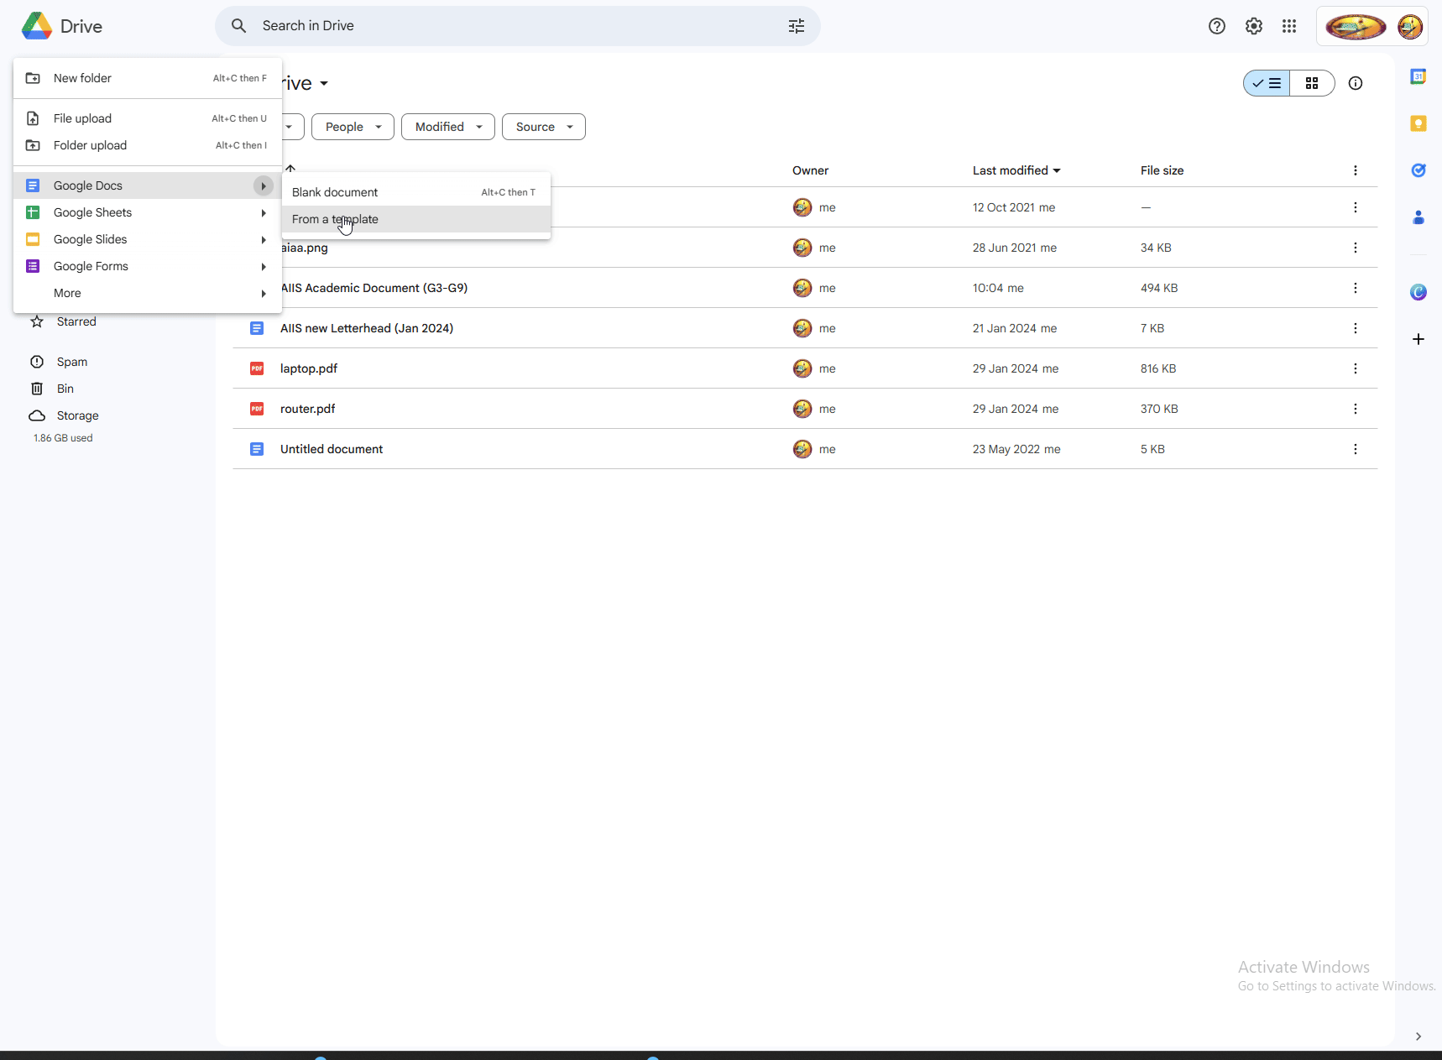The height and width of the screenshot is (1060, 1442).
Task: Expand Google Slides submenu arrow
Action: point(263,239)
